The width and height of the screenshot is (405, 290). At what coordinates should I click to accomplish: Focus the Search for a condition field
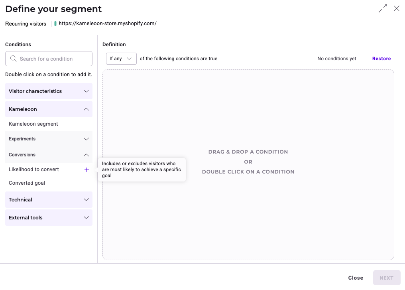[54, 59]
